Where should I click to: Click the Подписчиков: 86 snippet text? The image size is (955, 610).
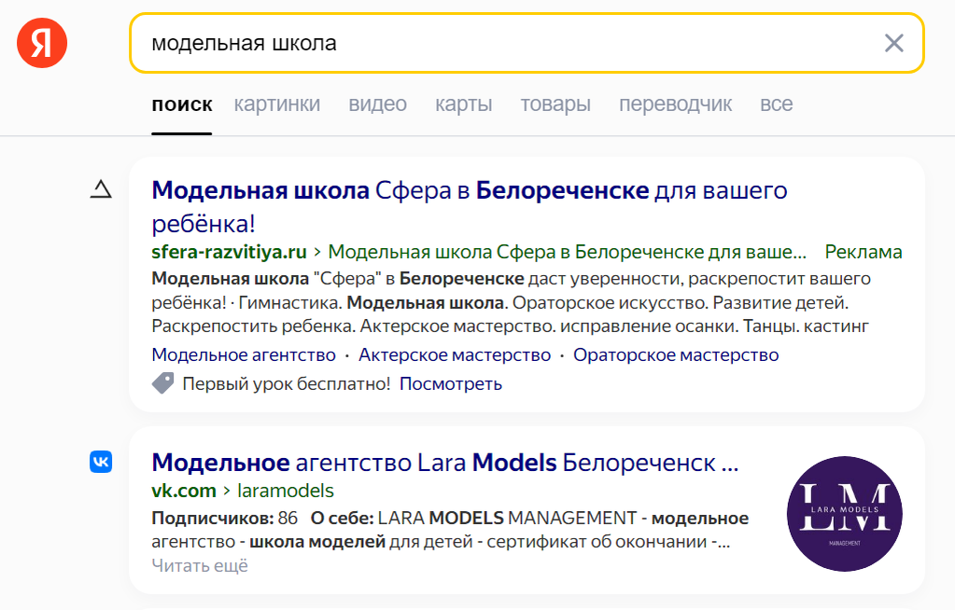225,518
